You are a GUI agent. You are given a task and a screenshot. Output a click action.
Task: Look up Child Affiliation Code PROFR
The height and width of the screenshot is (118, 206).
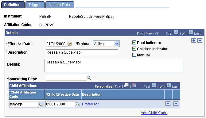[x=41, y=105]
